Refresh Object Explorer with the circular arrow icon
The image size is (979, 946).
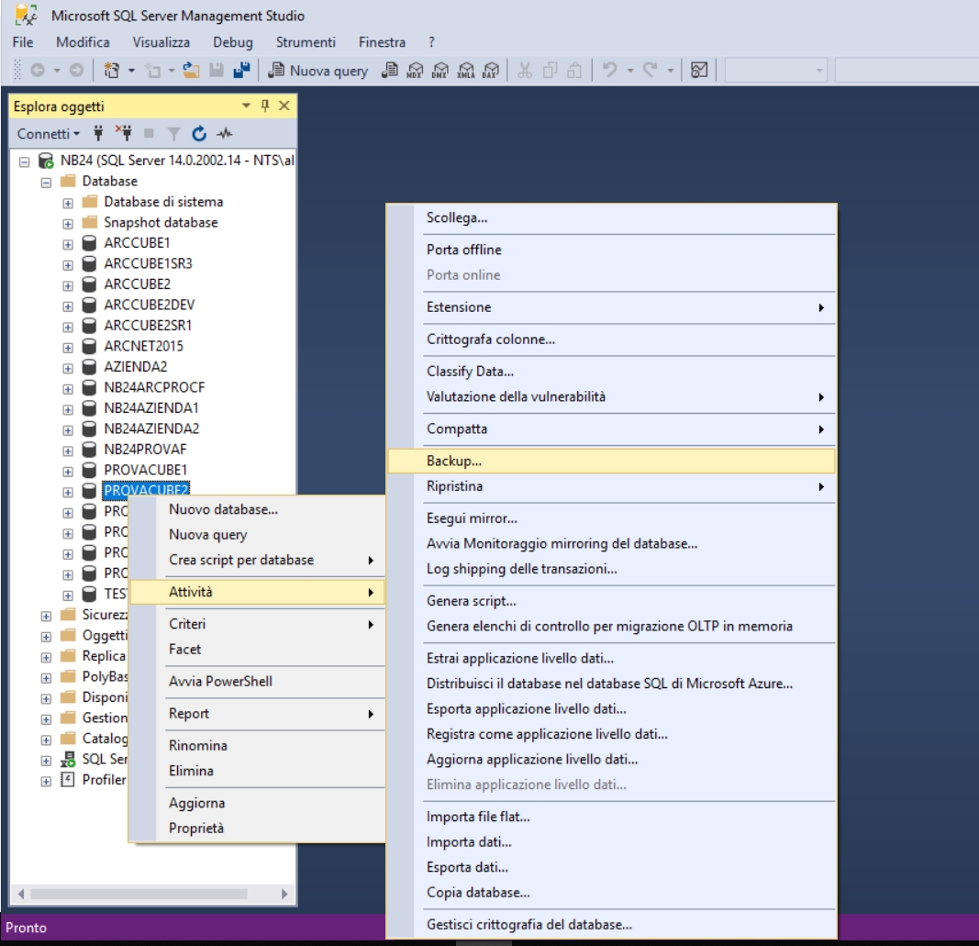coord(201,134)
